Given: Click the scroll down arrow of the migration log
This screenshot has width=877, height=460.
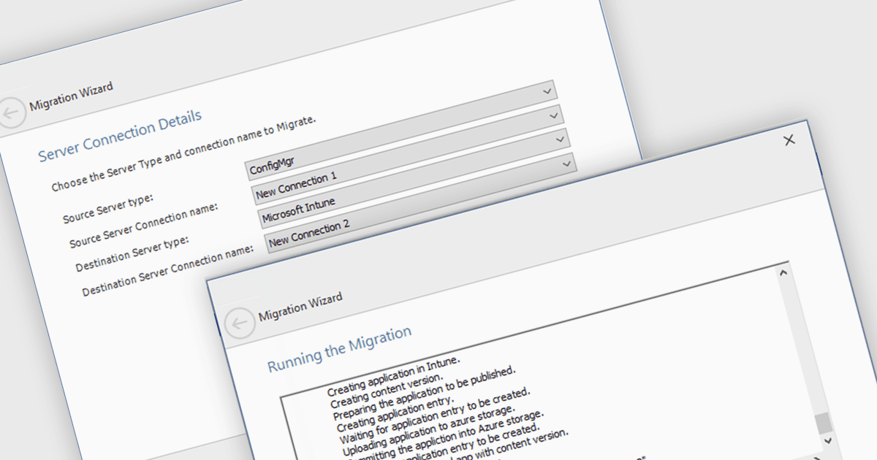Looking at the screenshot, I should point(827,441).
